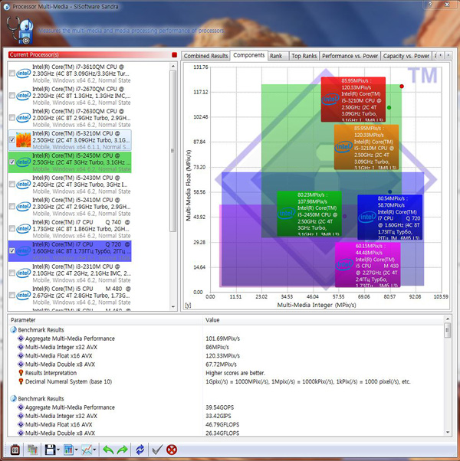The width and height of the screenshot is (460, 461).
Task: Click the benchmark engine icon in bottom toolbar
Action: pos(15,450)
